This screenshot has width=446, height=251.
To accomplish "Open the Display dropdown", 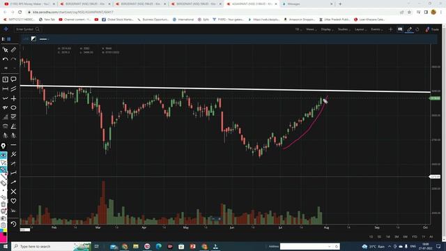I will [327, 29].
